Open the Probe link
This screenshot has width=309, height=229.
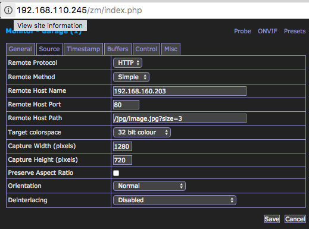(x=242, y=31)
